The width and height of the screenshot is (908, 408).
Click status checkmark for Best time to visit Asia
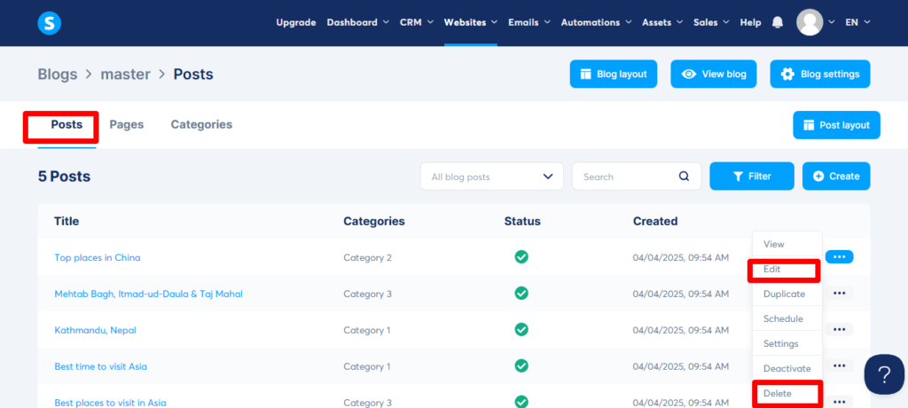click(521, 365)
